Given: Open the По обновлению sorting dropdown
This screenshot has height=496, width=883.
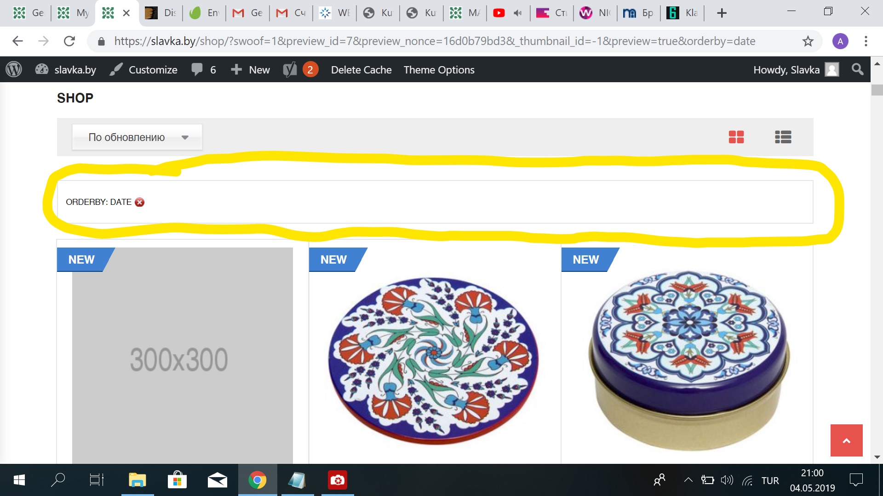Looking at the screenshot, I should pos(137,137).
